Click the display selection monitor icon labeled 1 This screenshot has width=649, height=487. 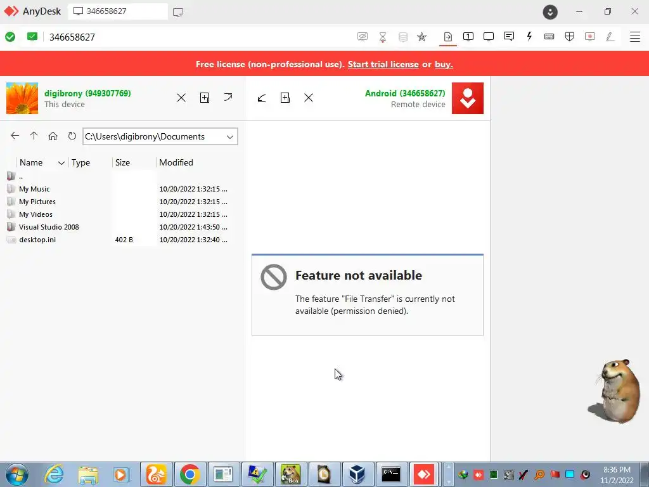(x=468, y=37)
